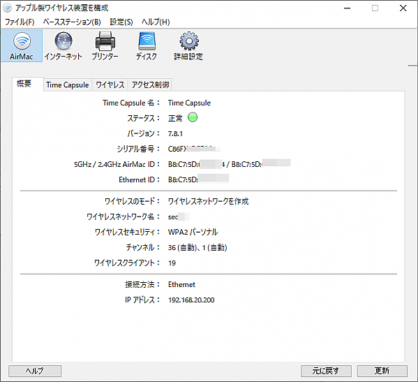Open the プリンター settings icon
Screen dimensions: 418x382
pyautogui.click(x=105, y=46)
